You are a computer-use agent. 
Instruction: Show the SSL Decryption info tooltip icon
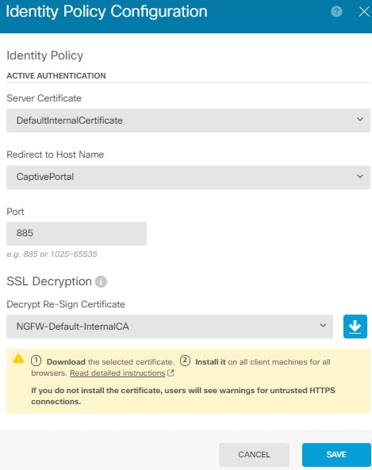tap(101, 281)
